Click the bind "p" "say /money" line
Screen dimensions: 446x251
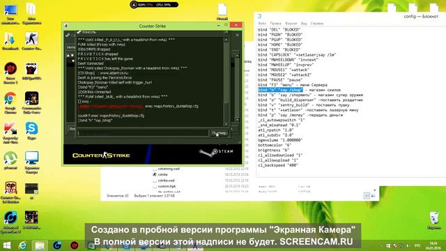pyautogui.click(x=300, y=115)
